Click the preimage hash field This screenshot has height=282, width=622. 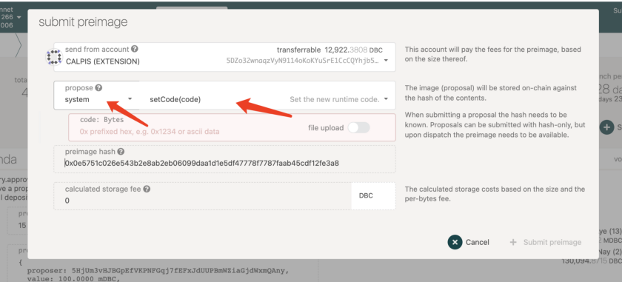point(224,158)
